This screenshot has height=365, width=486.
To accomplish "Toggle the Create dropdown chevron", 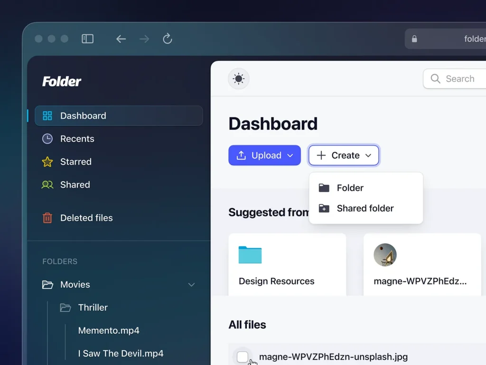I will pyautogui.click(x=368, y=155).
